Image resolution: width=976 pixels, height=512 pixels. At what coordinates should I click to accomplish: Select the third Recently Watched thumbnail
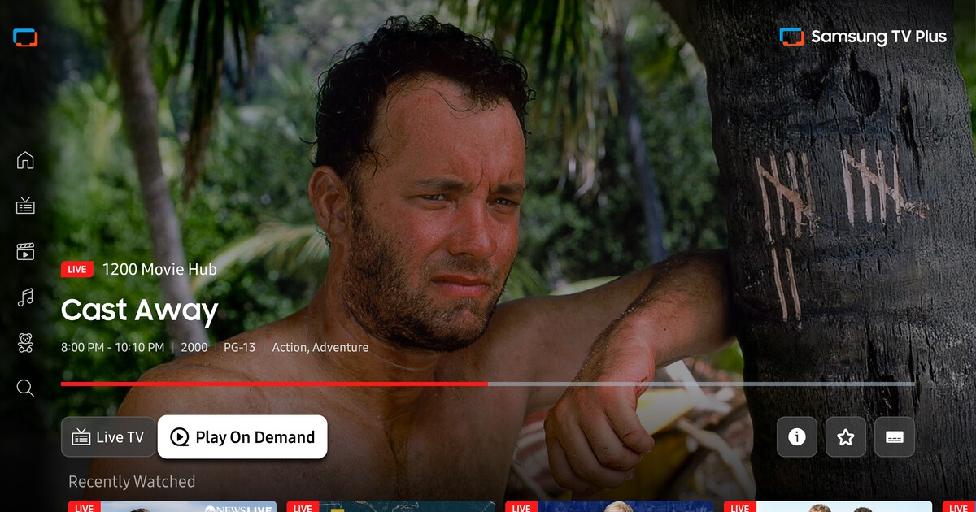tap(610, 506)
